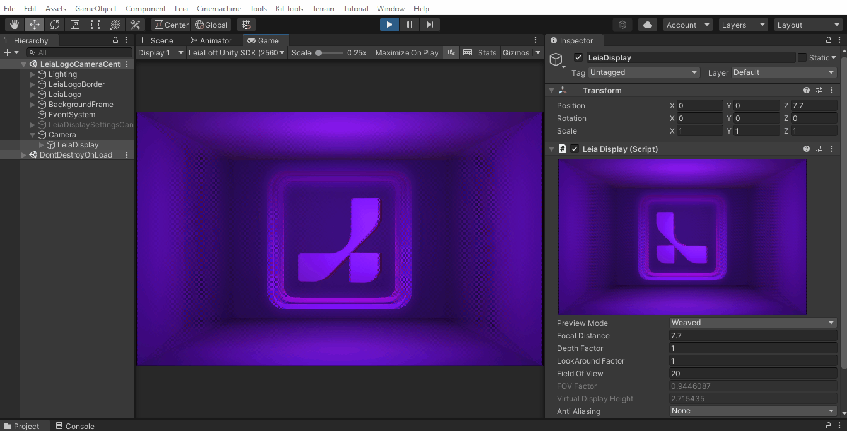Open the Tag Untagged dropdown
The image size is (847, 431).
(644, 72)
